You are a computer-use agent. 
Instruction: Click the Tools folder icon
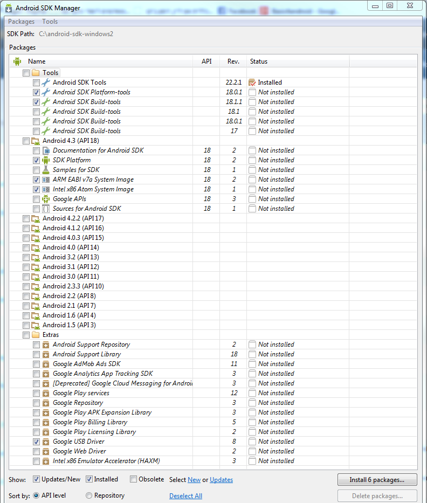coord(36,73)
